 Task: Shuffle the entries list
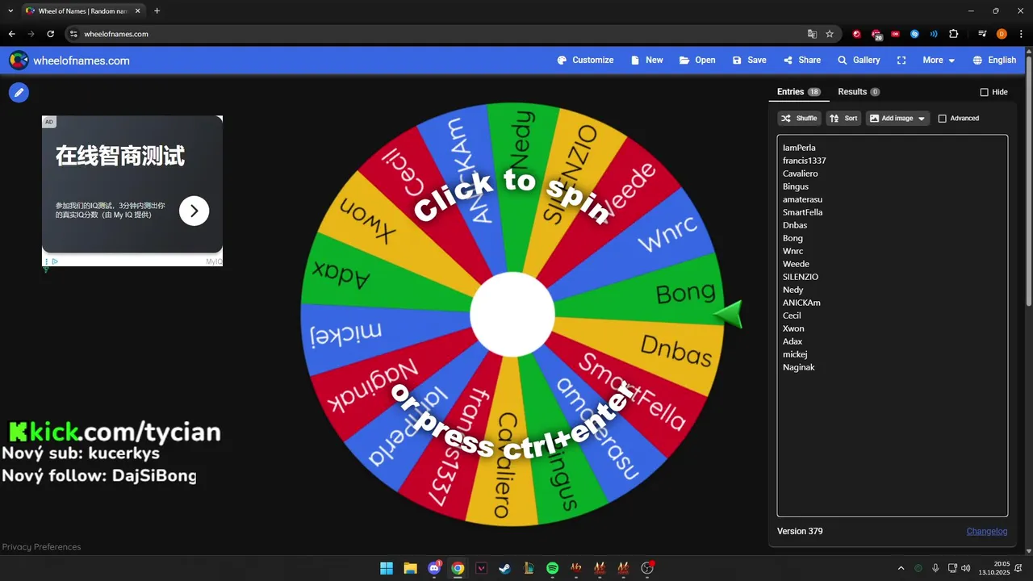tap(799, 119)
